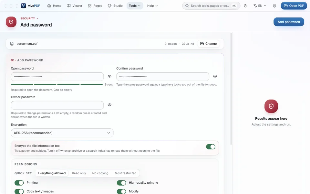The height and width of the screenshot is (194, 310).
Task: Open the Help dropdown menu
Action: [152, 6]
